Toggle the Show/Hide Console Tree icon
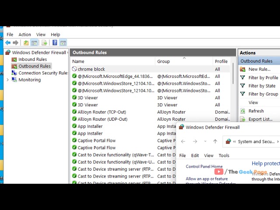 click(34, 43)
